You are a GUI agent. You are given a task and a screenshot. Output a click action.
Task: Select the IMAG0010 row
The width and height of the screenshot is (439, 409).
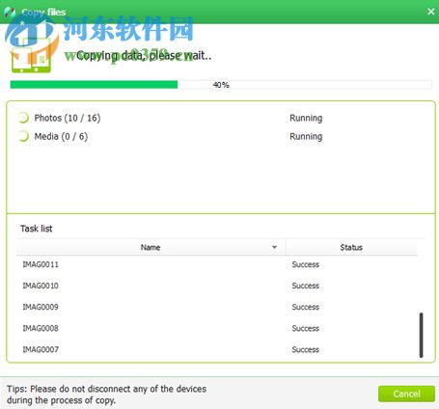click(x=217, y=286)
